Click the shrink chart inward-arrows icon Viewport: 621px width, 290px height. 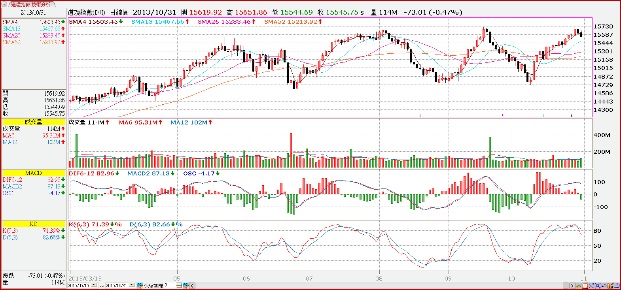pos(591,286)
